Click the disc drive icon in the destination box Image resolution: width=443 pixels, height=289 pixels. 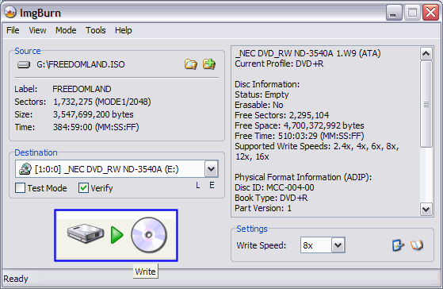coord(25,169)
